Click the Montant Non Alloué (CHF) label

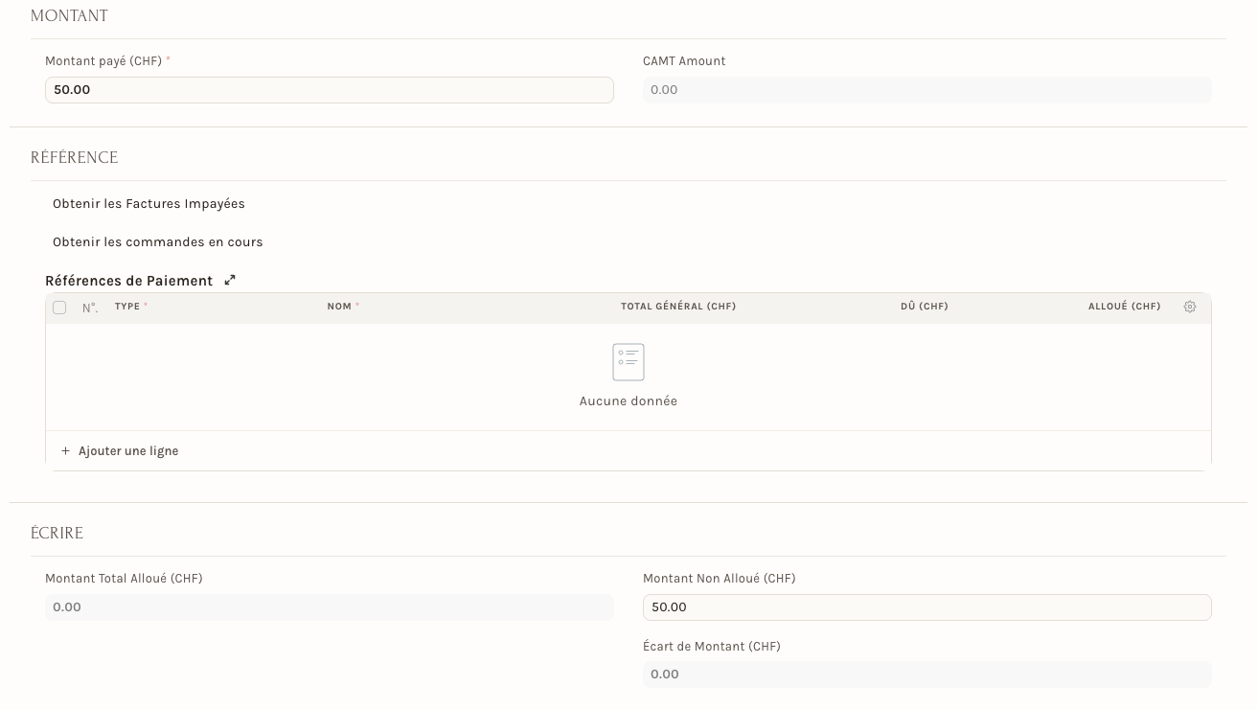(720, 579)
